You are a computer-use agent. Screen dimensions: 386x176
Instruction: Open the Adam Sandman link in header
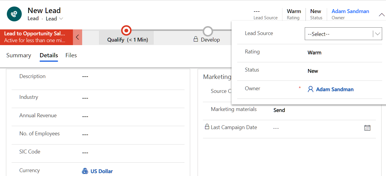point(350,11)
